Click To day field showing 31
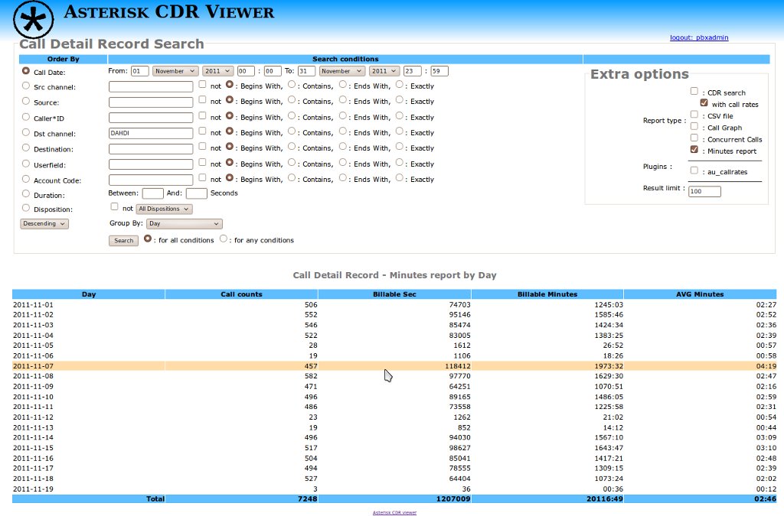The width and height of the screenshot is (784, 516). [x=306, y=71]
